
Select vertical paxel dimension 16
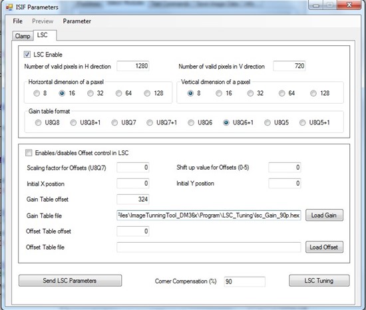[219, 93]
